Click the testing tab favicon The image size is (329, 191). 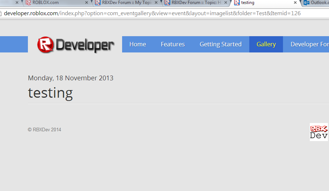[x=237, y=3]
